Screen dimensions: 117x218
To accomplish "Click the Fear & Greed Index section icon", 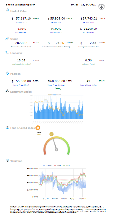I will (x=7, y=127).
